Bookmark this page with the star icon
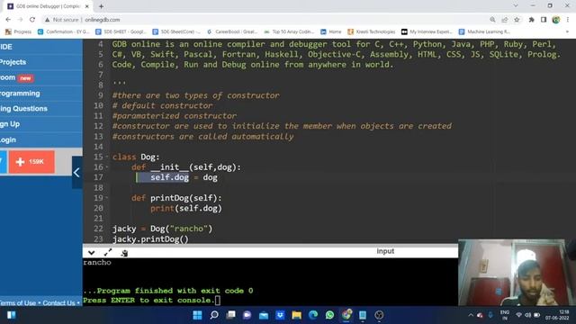The height and width of the screenshot is (324, 576). pos(517,20)
